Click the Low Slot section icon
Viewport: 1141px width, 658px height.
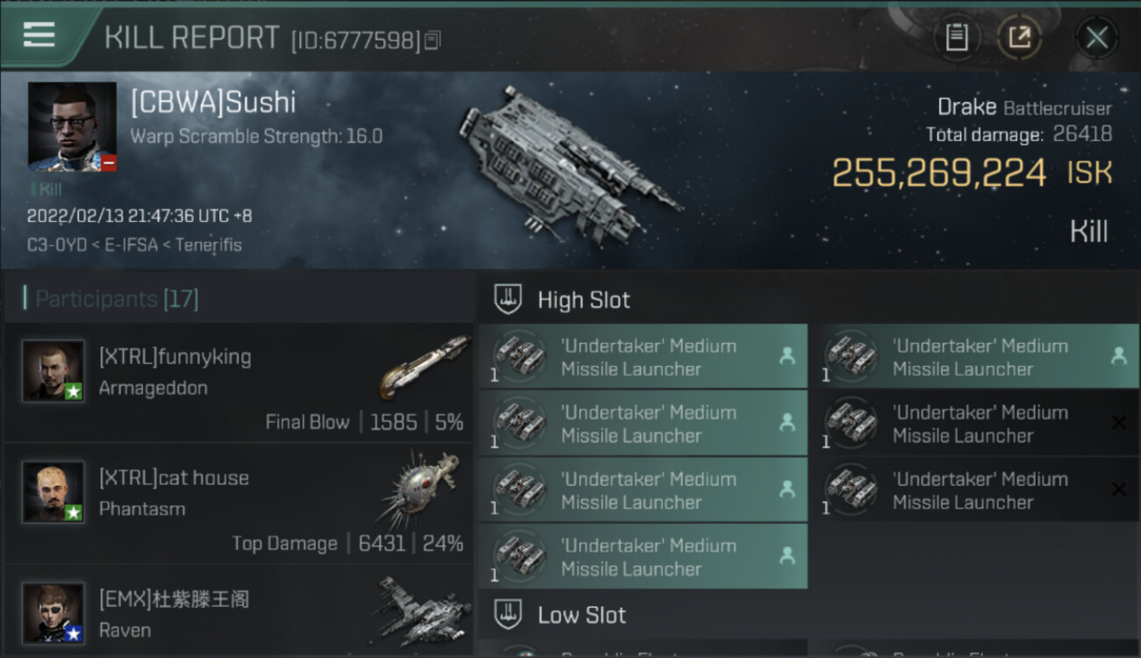[x=506, y=614]
